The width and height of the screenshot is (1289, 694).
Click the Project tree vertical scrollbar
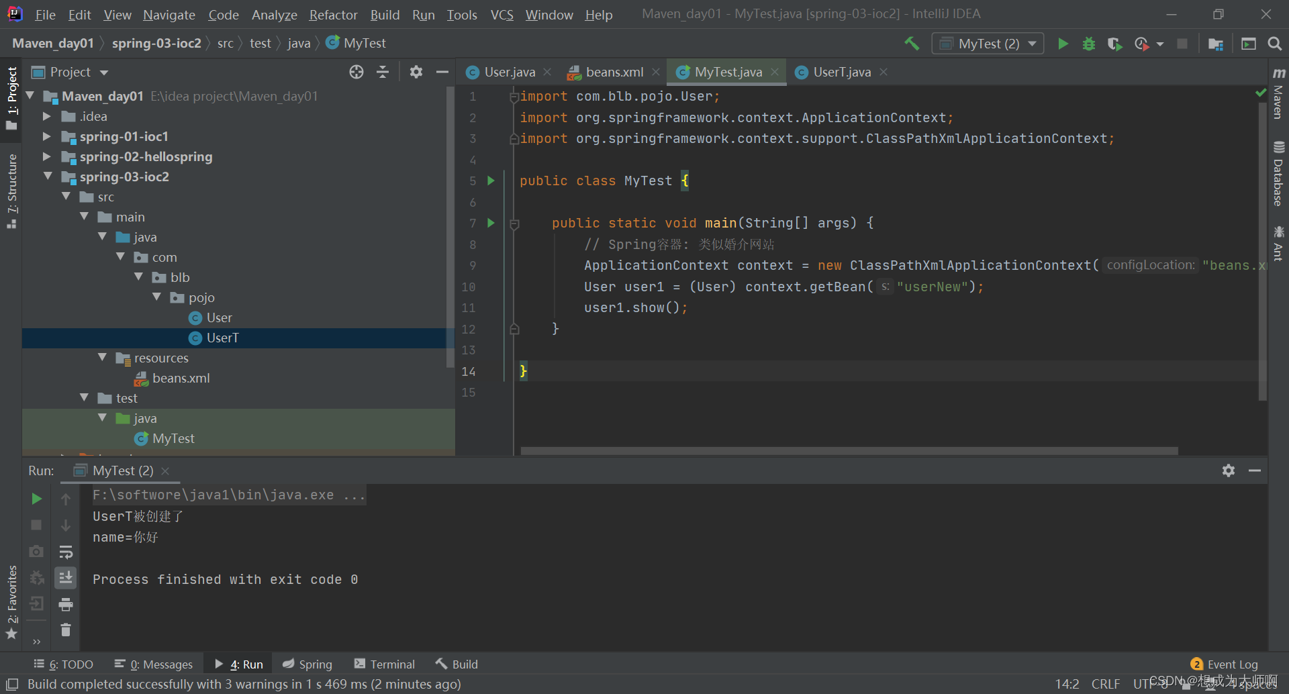[450, 228]
